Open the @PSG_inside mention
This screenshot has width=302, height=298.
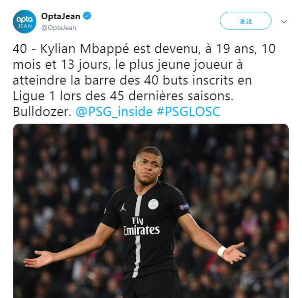click(x=114, y=112)
